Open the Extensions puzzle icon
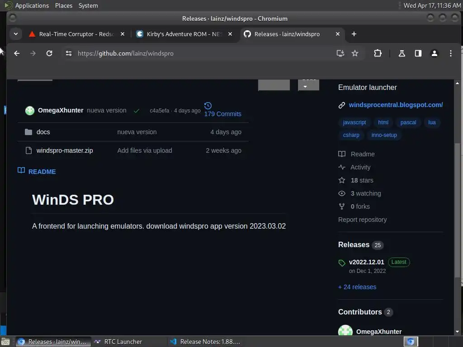 [378, 53]
